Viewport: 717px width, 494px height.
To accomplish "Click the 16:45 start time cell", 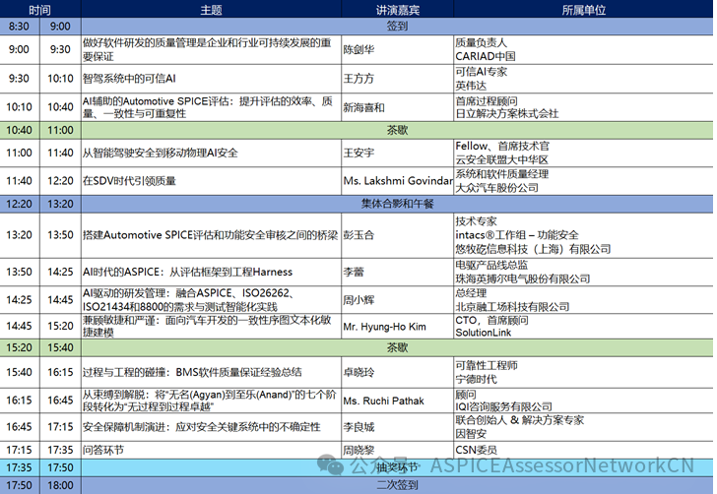I will tap(20, 427).
